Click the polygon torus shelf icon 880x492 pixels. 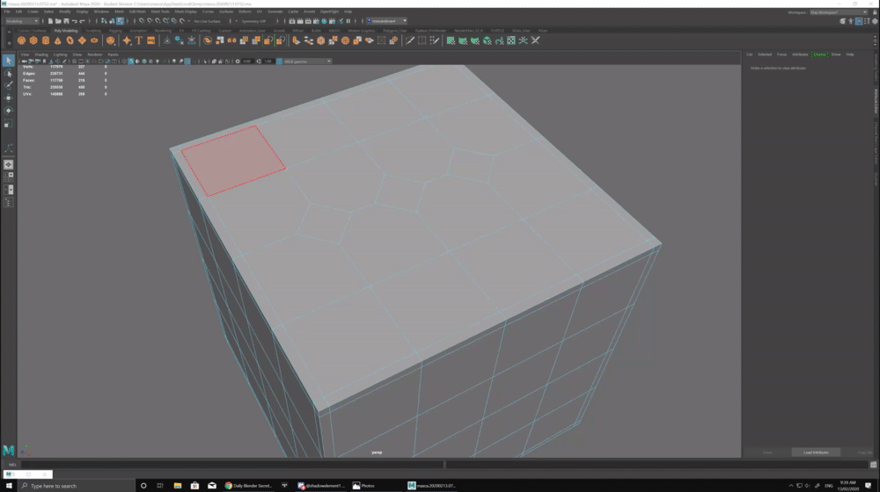(70, 40)
